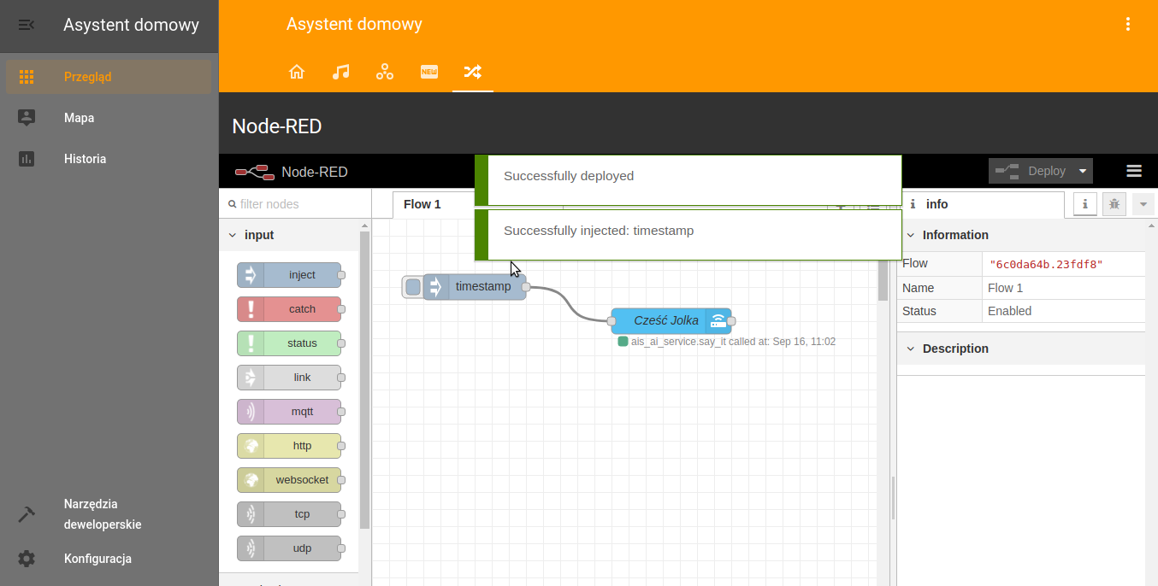Dismiss the Successfully injected timestamp notification

coord(688,234)
